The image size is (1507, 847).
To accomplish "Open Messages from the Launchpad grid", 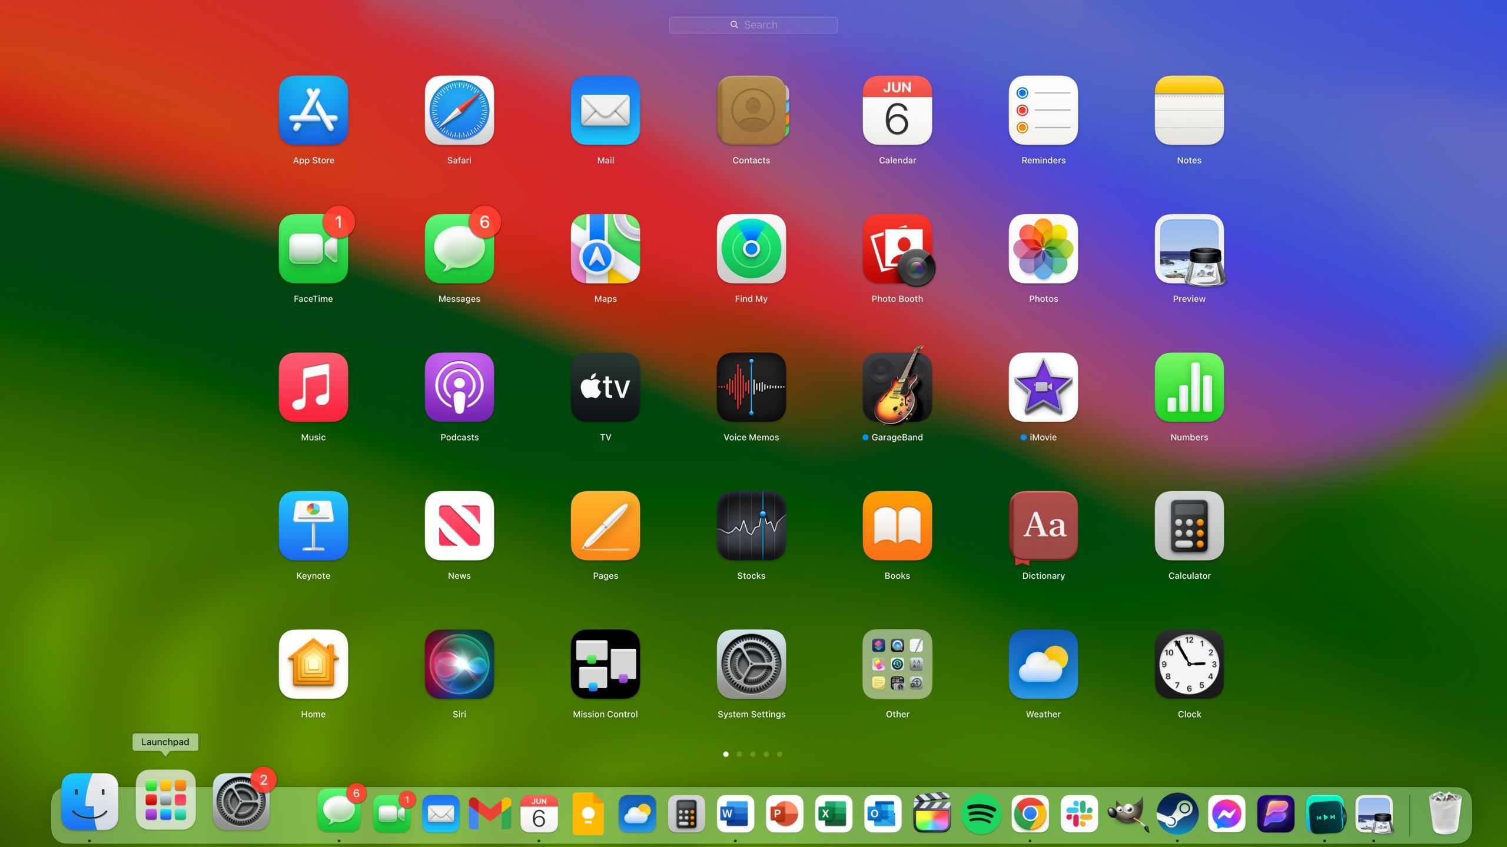I will [459, 249].
